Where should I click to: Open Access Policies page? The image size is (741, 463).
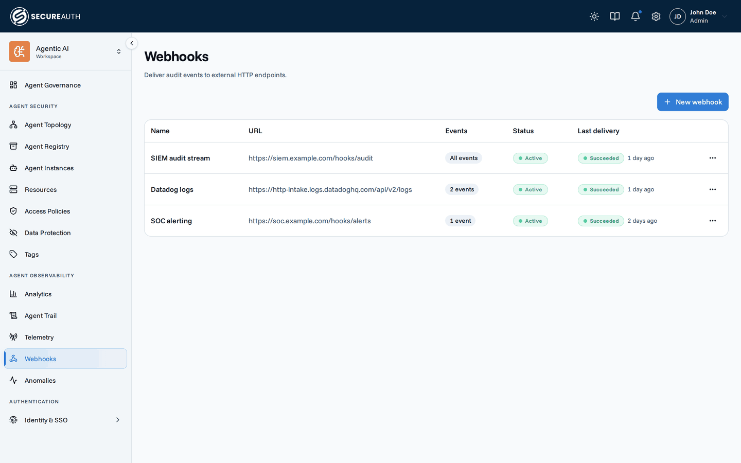point(65,211)
